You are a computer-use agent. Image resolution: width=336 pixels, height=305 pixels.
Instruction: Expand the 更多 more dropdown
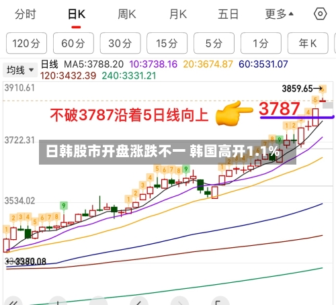[x=279, y=14]
